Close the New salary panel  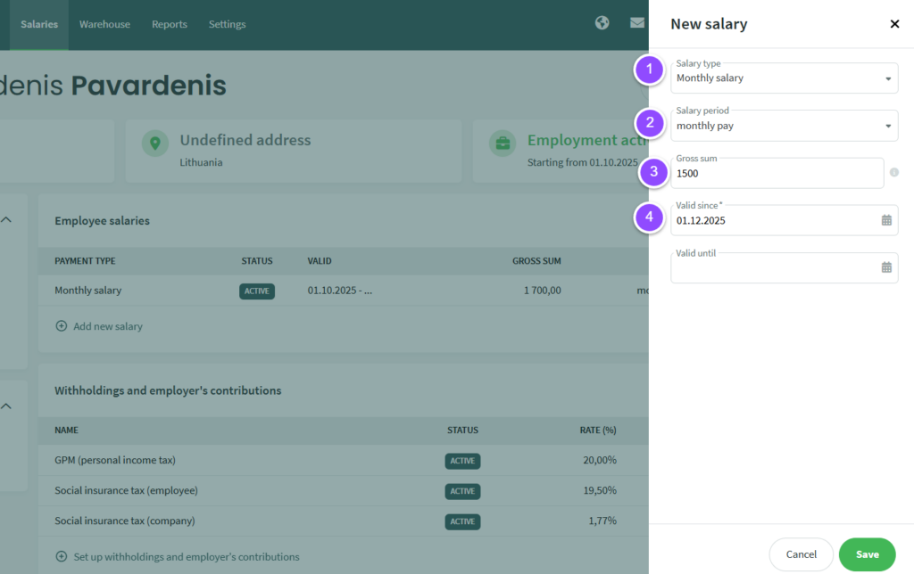click(894, 24)
